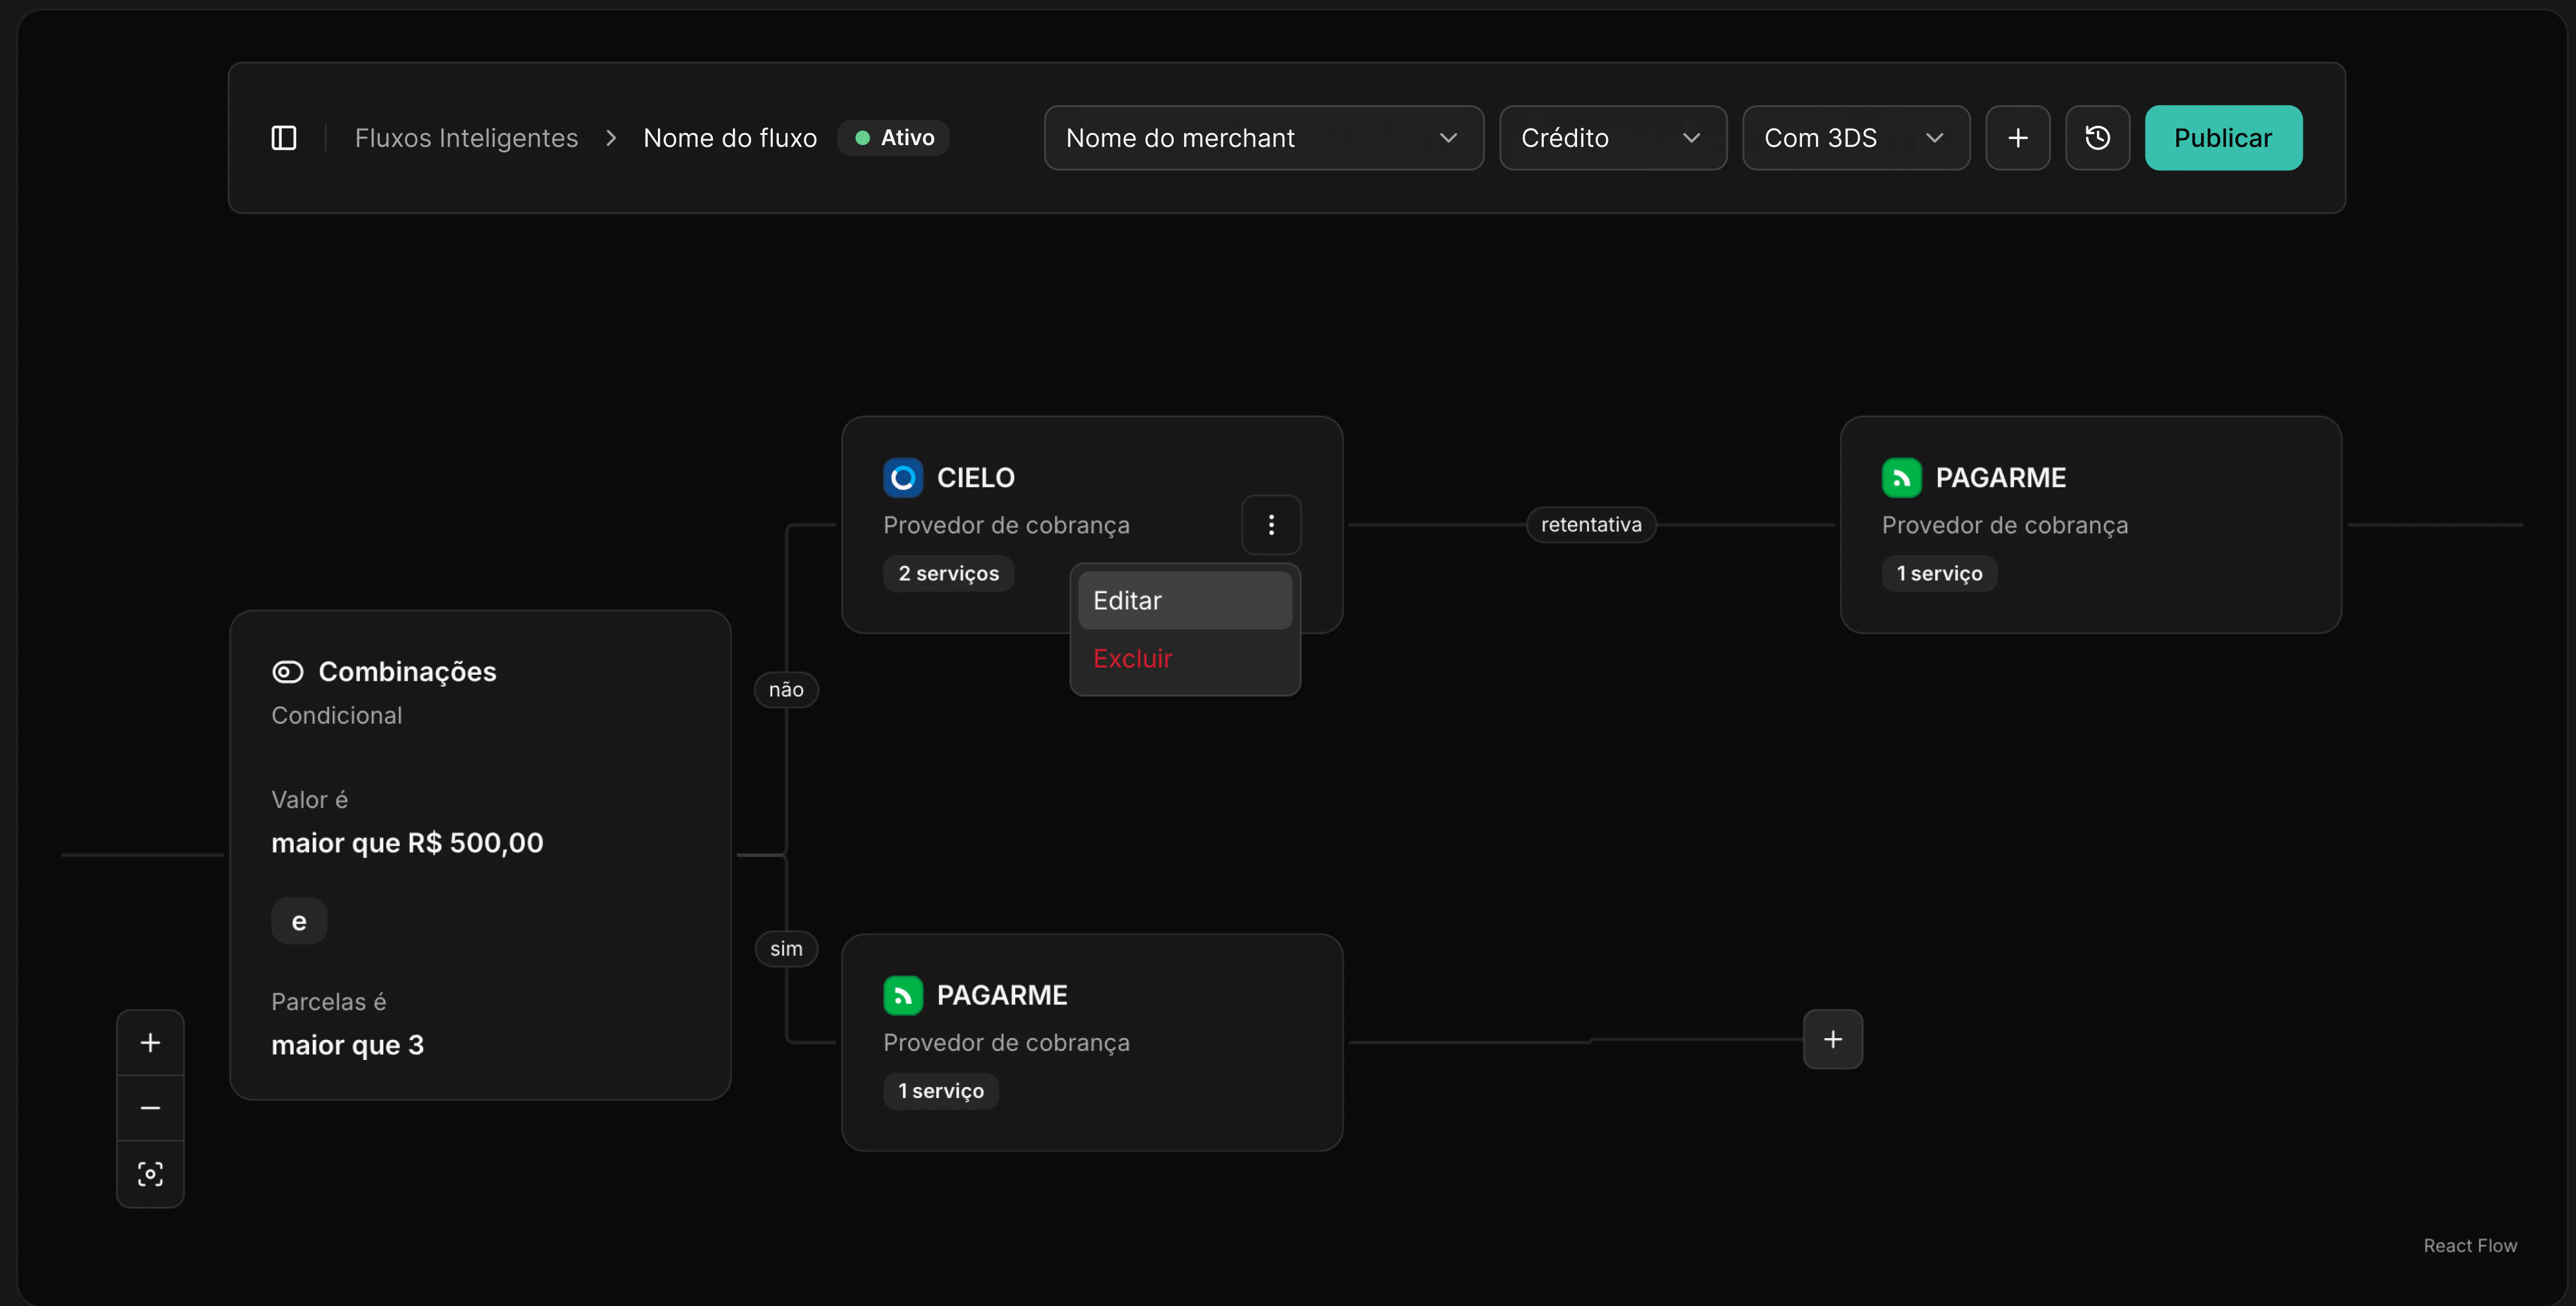Screen dimensions: 2576x1306
Task: Click the plus button beside Com 3DS
Action: (x=2017, y=138)
